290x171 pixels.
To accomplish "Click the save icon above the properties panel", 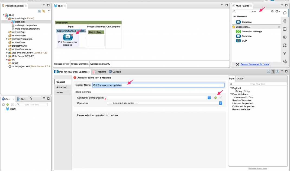I will pos(269,71).
